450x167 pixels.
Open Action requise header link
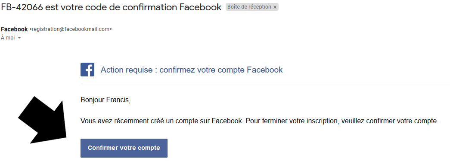tap(192, 70)
